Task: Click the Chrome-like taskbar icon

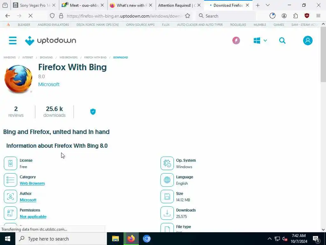Action: point(146,239)
